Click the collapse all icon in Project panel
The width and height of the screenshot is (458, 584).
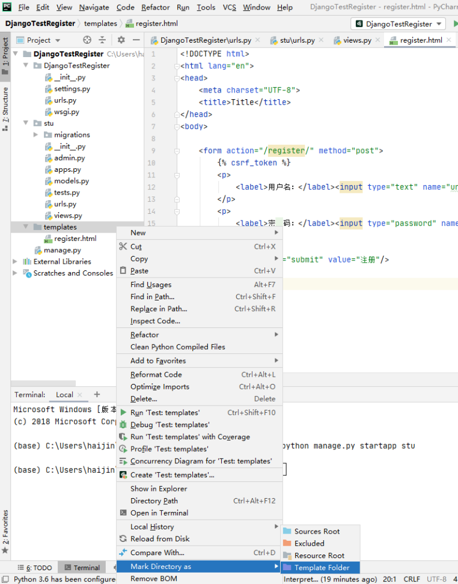point(102,40)
